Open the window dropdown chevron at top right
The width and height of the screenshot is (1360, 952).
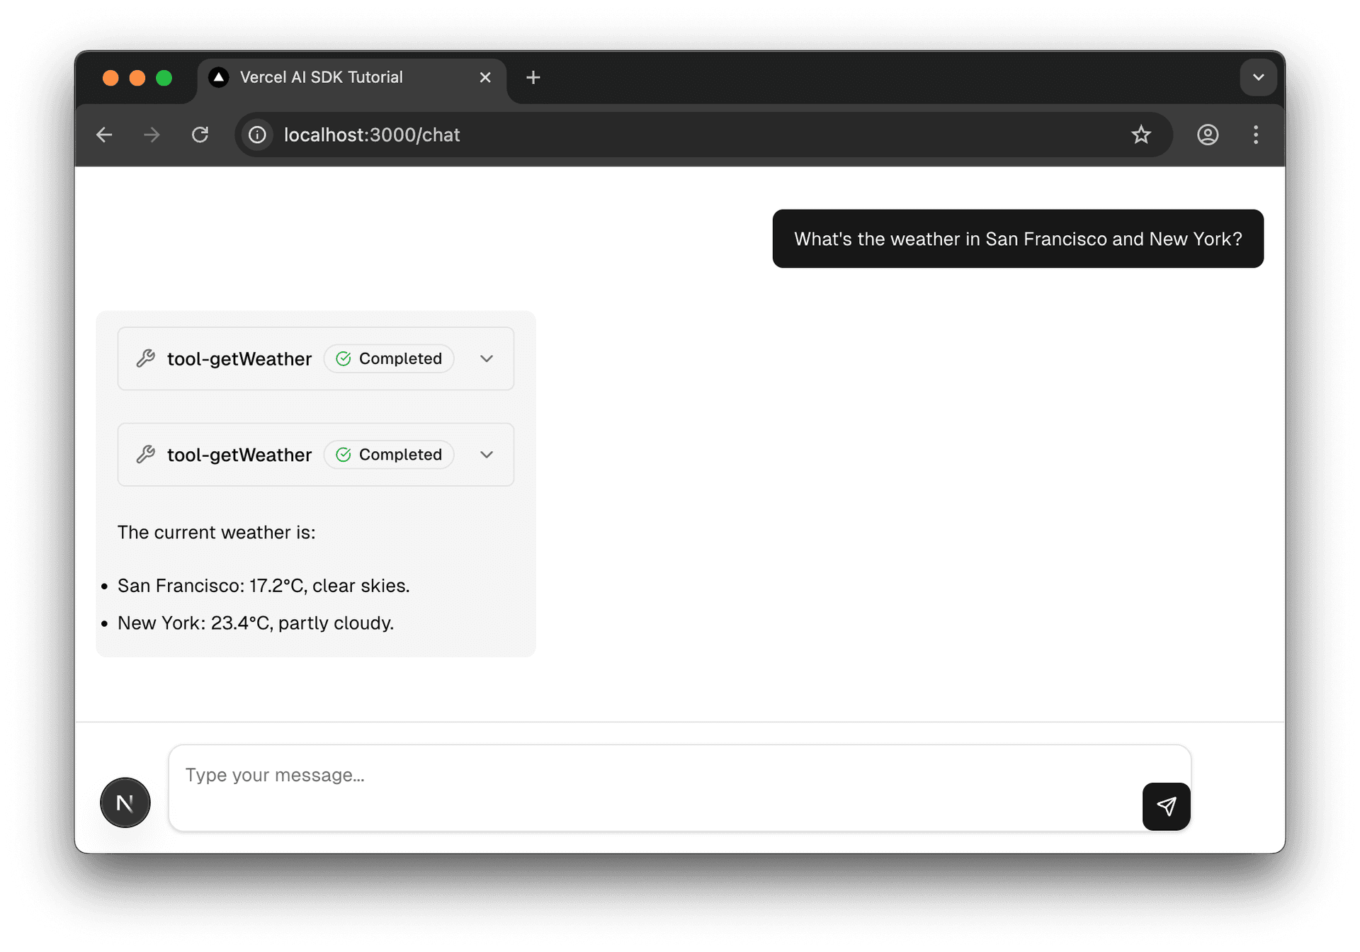tap(1258, 77)
